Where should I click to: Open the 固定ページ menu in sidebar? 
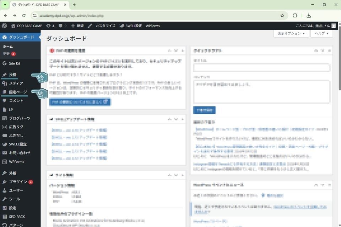click(18, 92)
